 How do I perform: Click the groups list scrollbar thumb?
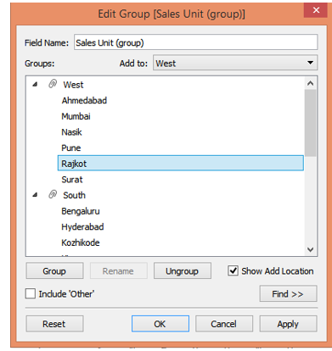point(310,123)
